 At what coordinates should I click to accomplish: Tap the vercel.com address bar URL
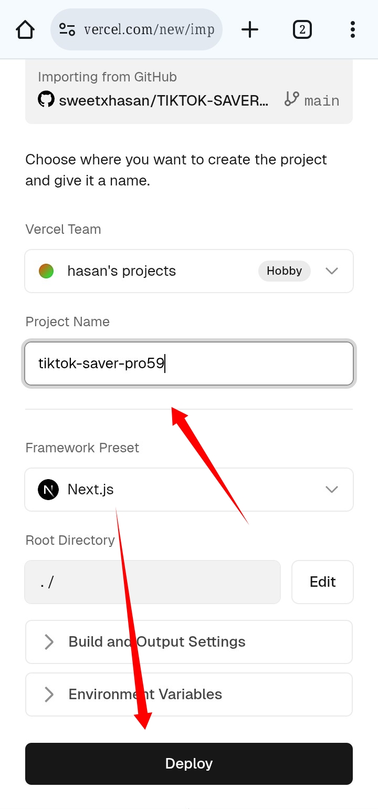pos(149,29)
